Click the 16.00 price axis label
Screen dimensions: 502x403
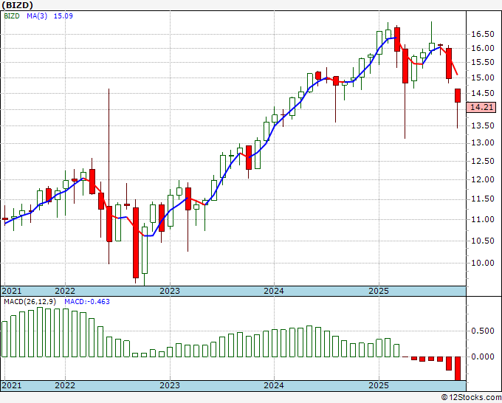coord(483,48)
